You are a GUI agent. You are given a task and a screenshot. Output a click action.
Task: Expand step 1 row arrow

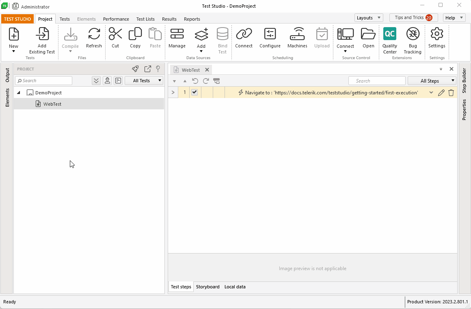[x=173, y=92]
